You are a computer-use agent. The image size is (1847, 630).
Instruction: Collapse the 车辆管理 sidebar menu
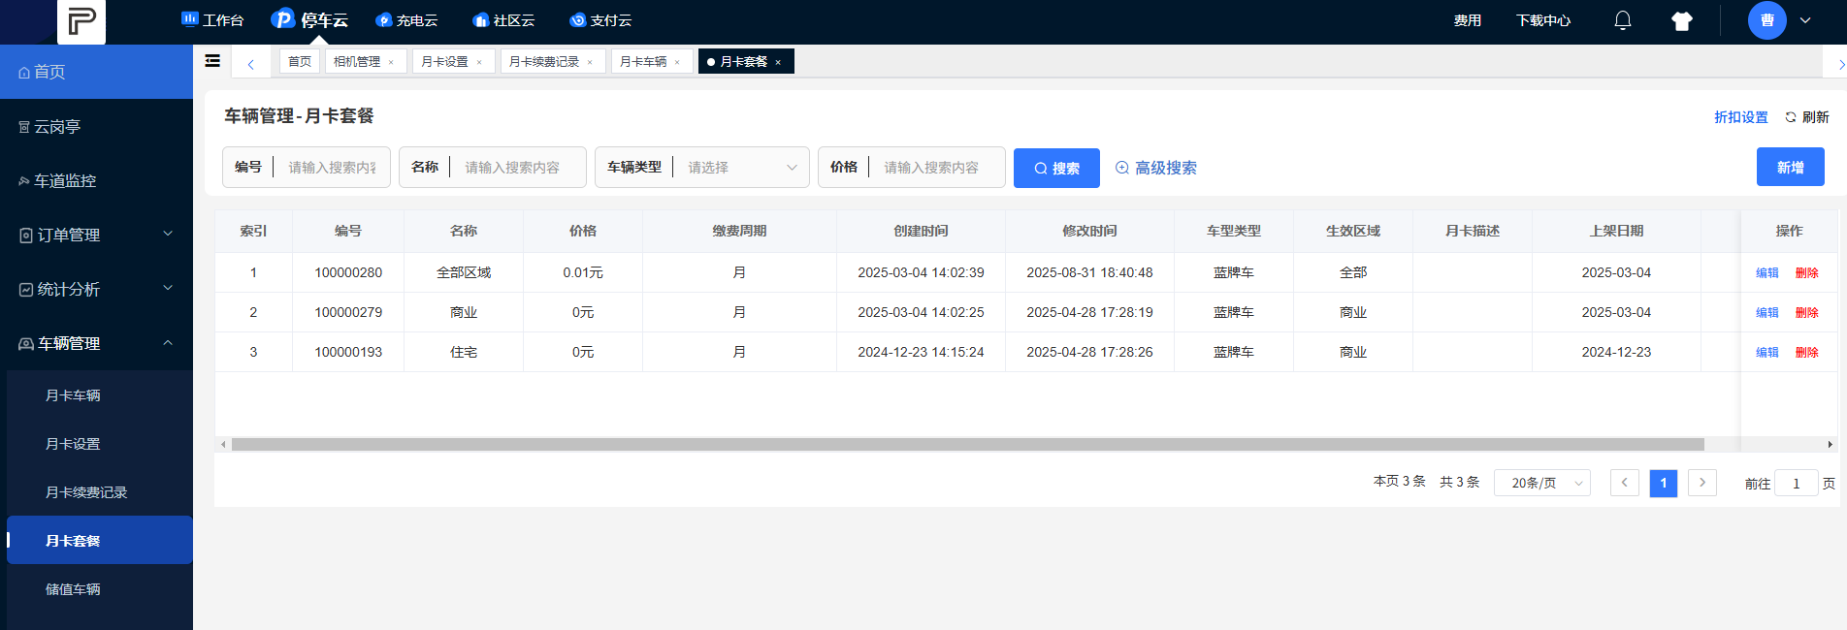[x=96, y=343]
